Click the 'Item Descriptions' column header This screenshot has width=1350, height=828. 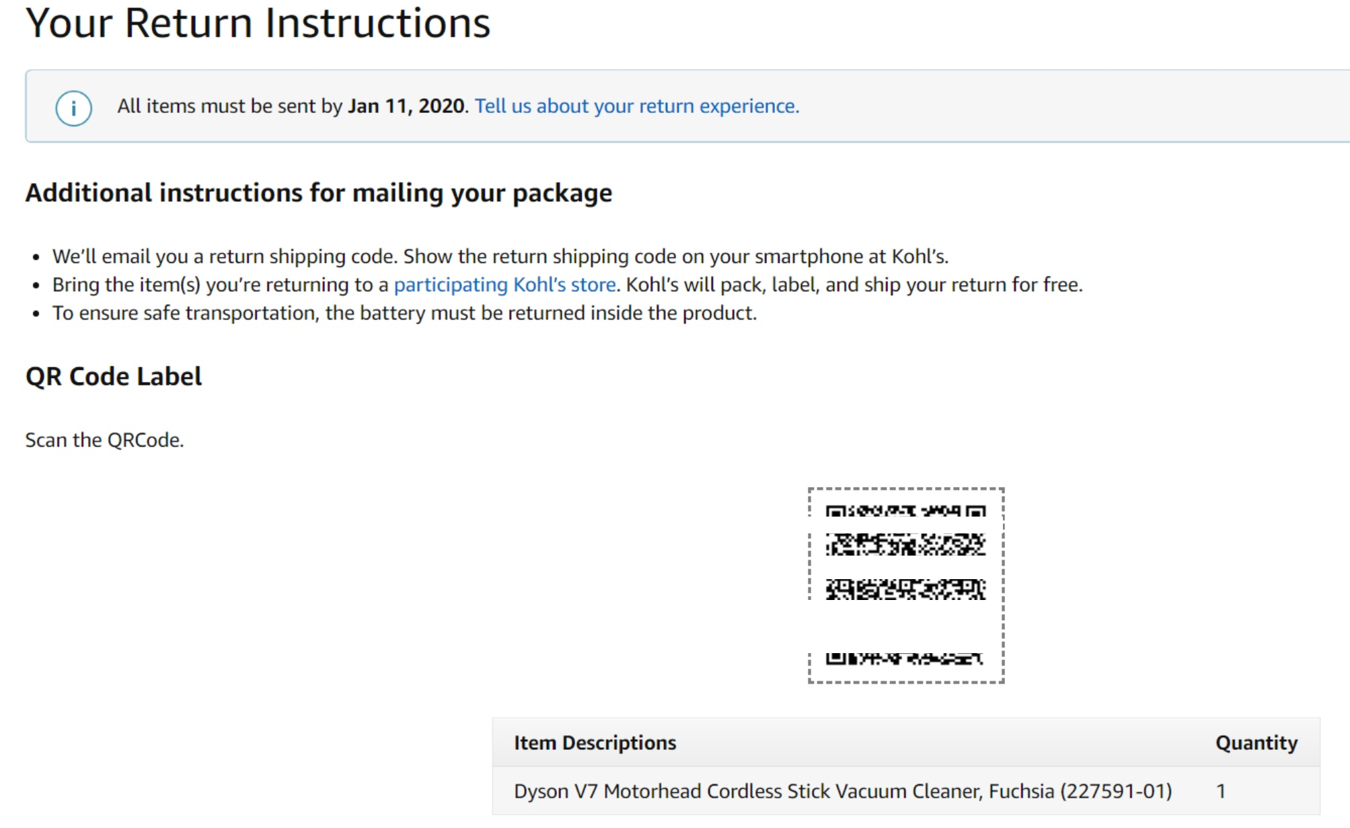click(x=595, y=743)
